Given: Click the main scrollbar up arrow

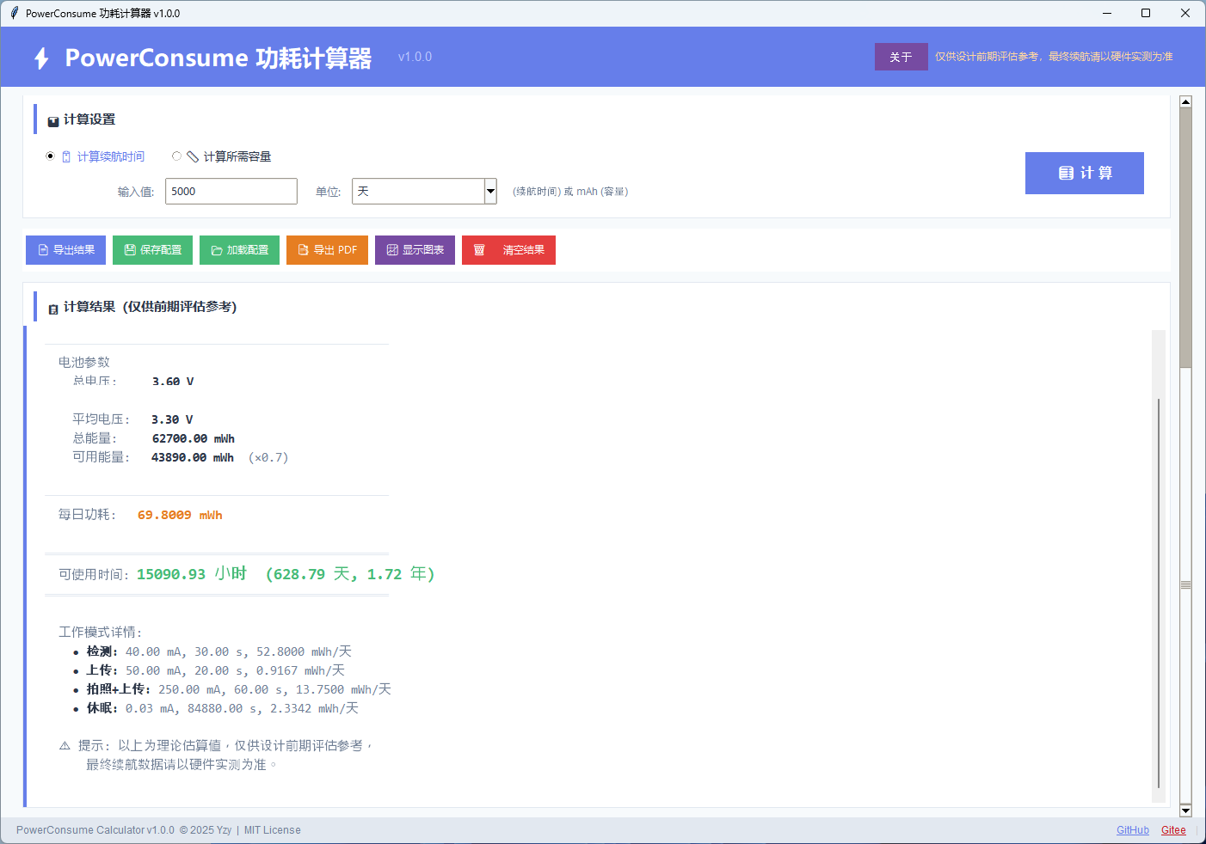Looking at the screenshot, I should click(x=1185, y=101).
